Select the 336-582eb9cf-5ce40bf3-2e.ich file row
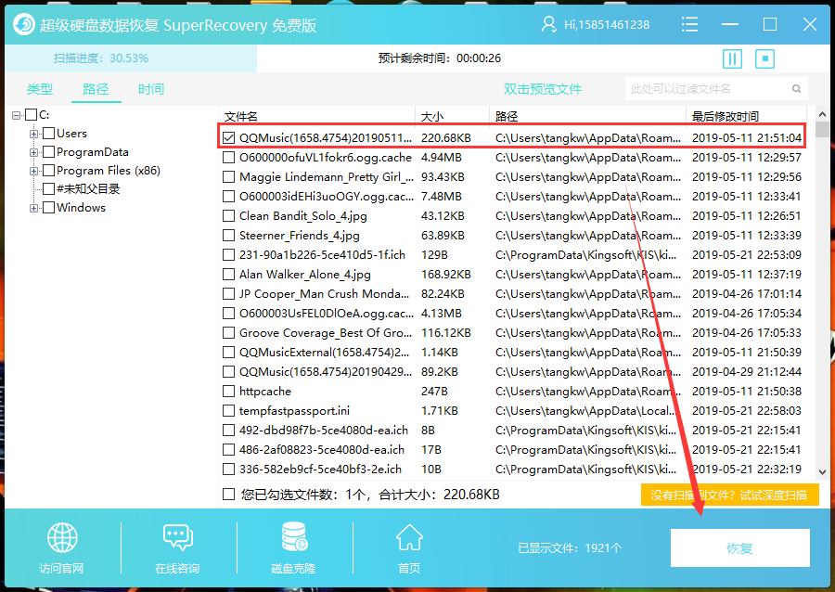 511,469
